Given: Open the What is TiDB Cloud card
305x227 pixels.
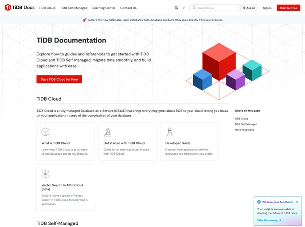Looking at the screenshot, I should (x=65, y=141).
